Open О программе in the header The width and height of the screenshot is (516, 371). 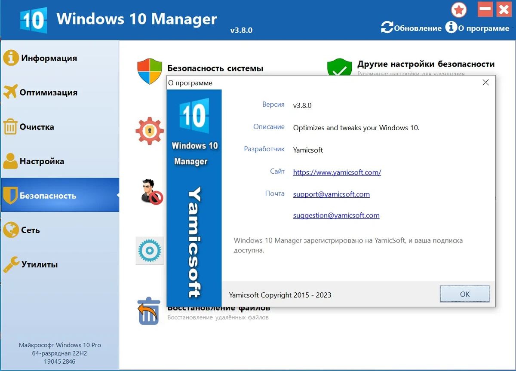477,28
